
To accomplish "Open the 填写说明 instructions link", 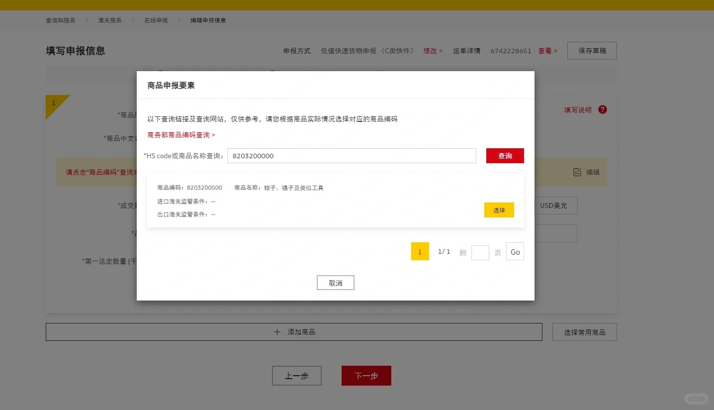I will (577, 110).
